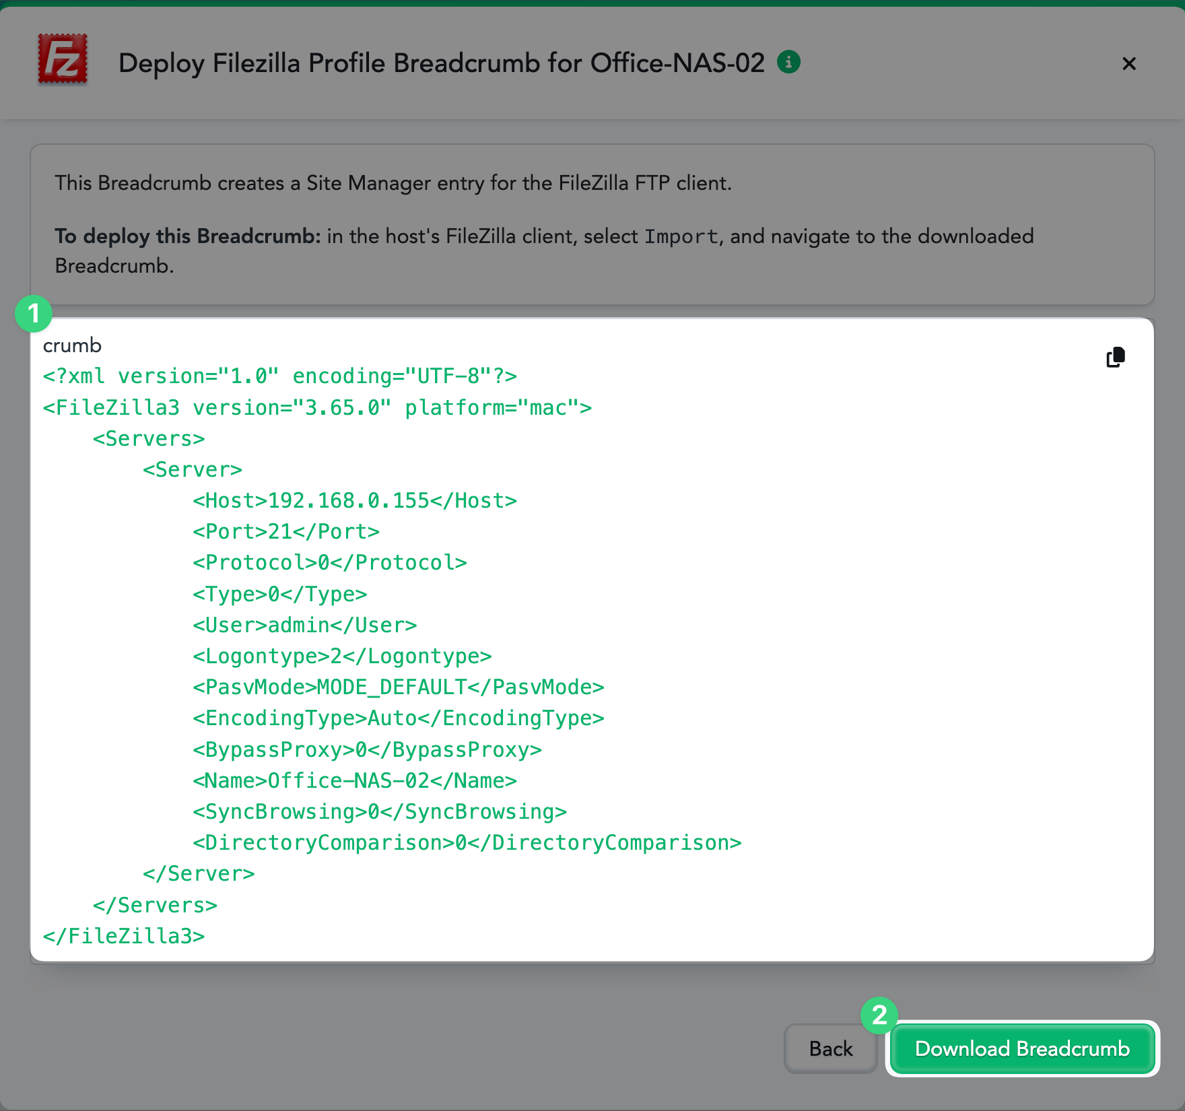The width and height of the screenshot is (1185, 1111).
Task: Click 'To deploy this Breadcrumb:' bold text
Action: tap(188, 236)
